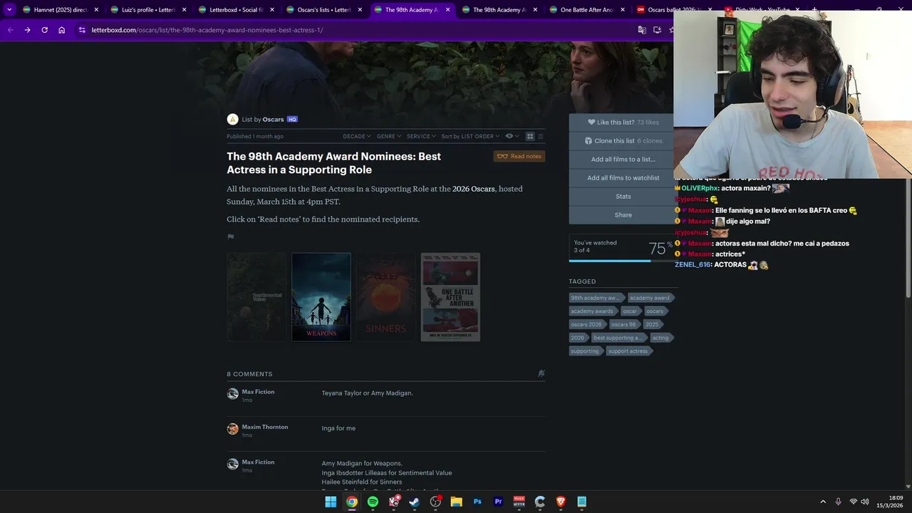Open Max Fiction's avatar on Teyana Taylor comment
The image size is (912, 513).
(x=232, y=394)
